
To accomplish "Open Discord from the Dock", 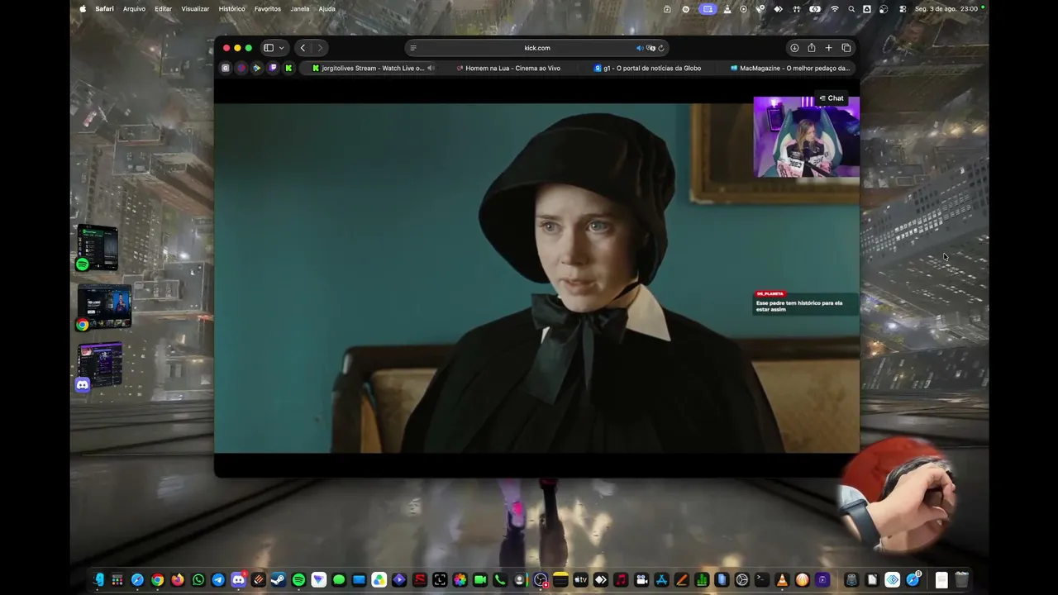I will [x=238, y=580].
